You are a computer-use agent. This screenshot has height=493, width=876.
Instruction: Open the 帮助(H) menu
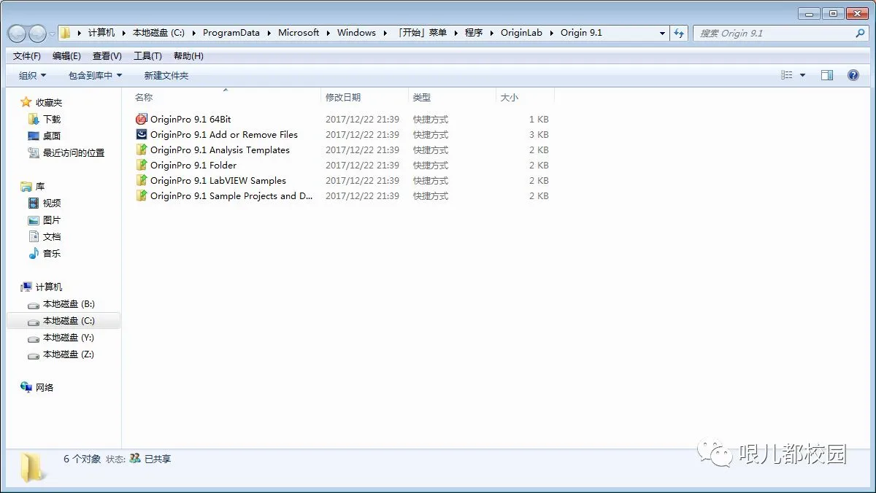[x=188, y=55]
